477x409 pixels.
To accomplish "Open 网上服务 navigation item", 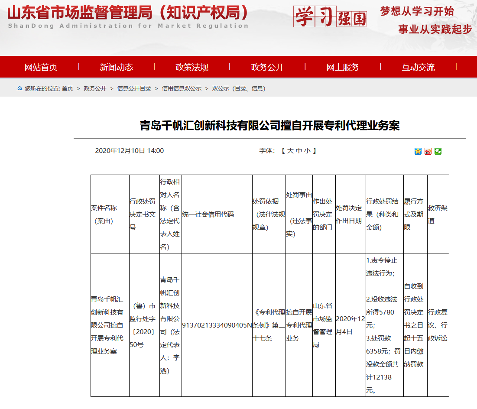I will click(x=343, y=67).
